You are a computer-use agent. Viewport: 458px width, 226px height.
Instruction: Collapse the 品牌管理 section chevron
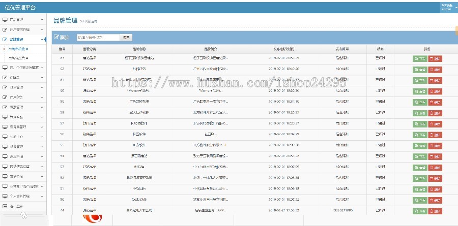click(x=42, y=40)
